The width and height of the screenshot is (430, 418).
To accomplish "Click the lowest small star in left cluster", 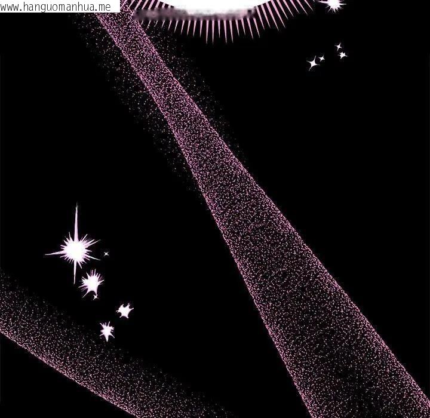I will [107, 330].
